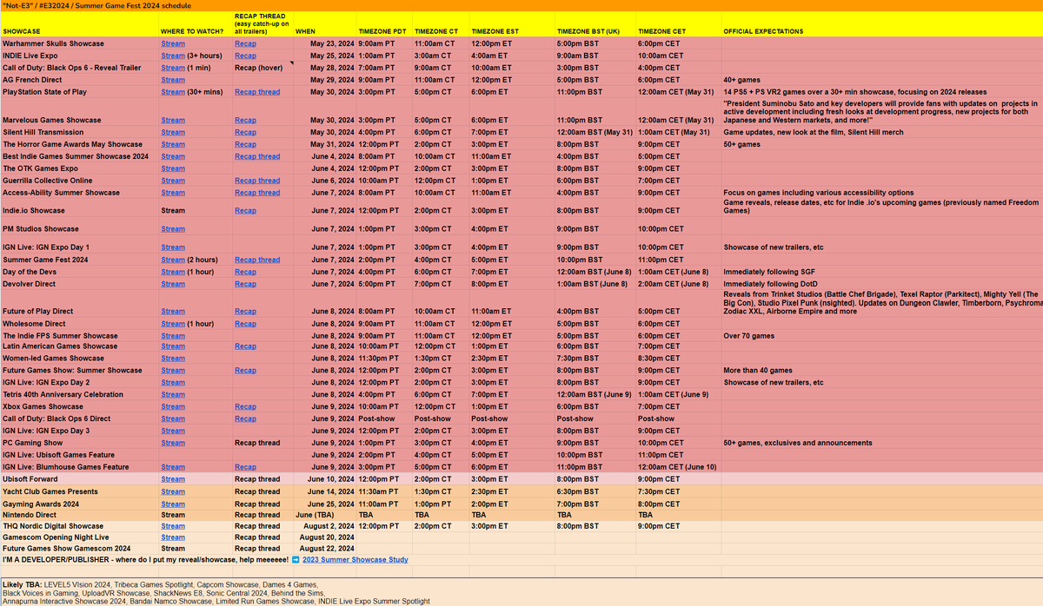Open Recap link for Xbox Games Showcase
Viewport: 1043px width, 606px height.
pyautogui.click(x=245, y=406)
